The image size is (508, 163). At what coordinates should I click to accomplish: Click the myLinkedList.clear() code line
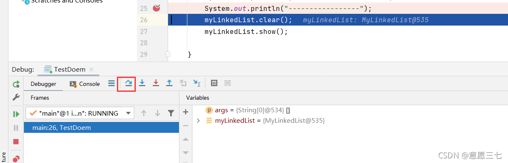[x=248, y=20]
